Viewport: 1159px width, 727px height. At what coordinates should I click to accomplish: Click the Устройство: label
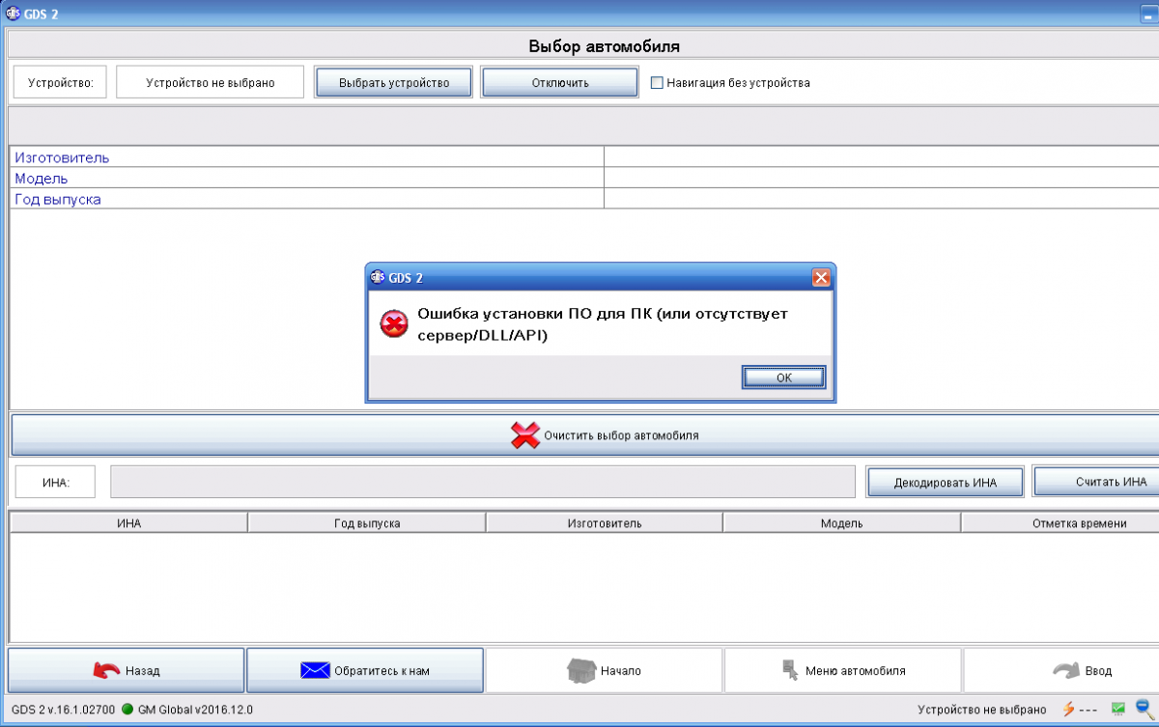(61, 83)
